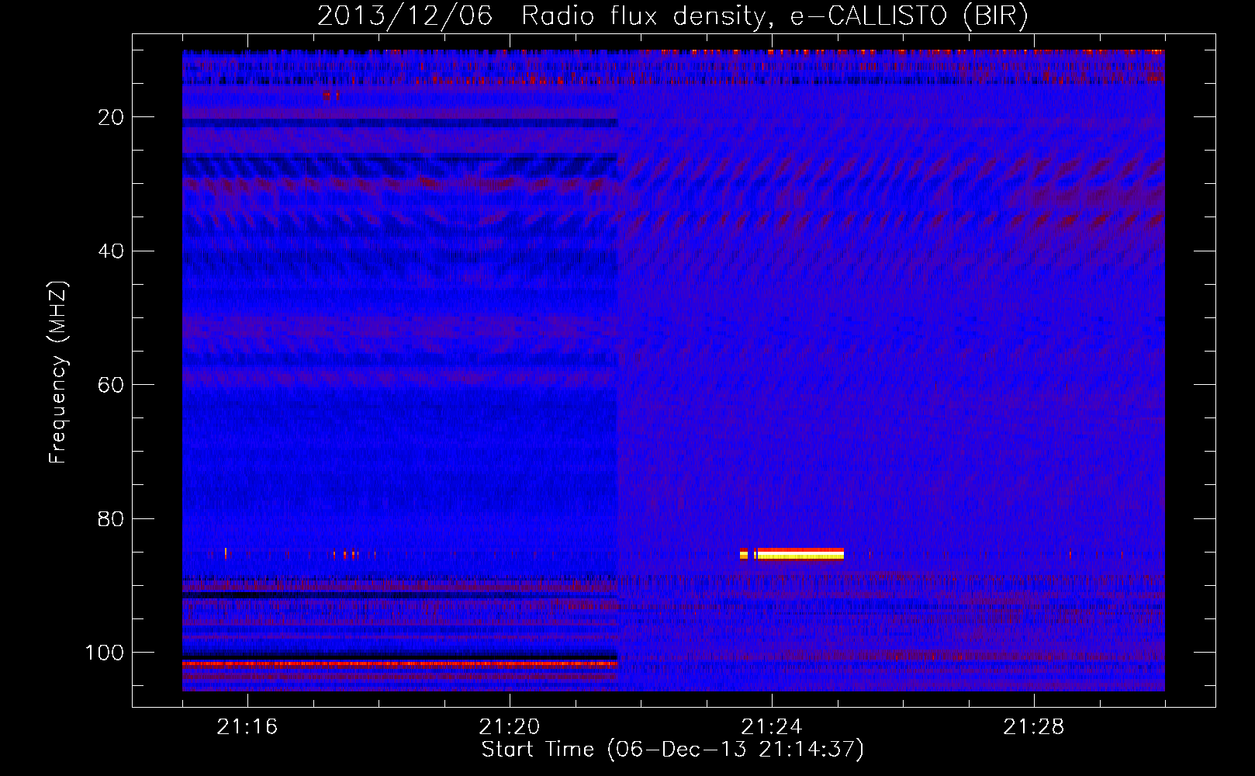
Task: Click the 21:28 time tick label
Action: coord(1034,727)
